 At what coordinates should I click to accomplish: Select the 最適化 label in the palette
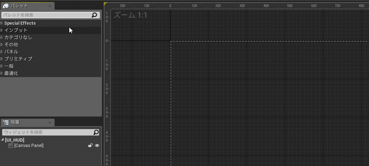11,73
